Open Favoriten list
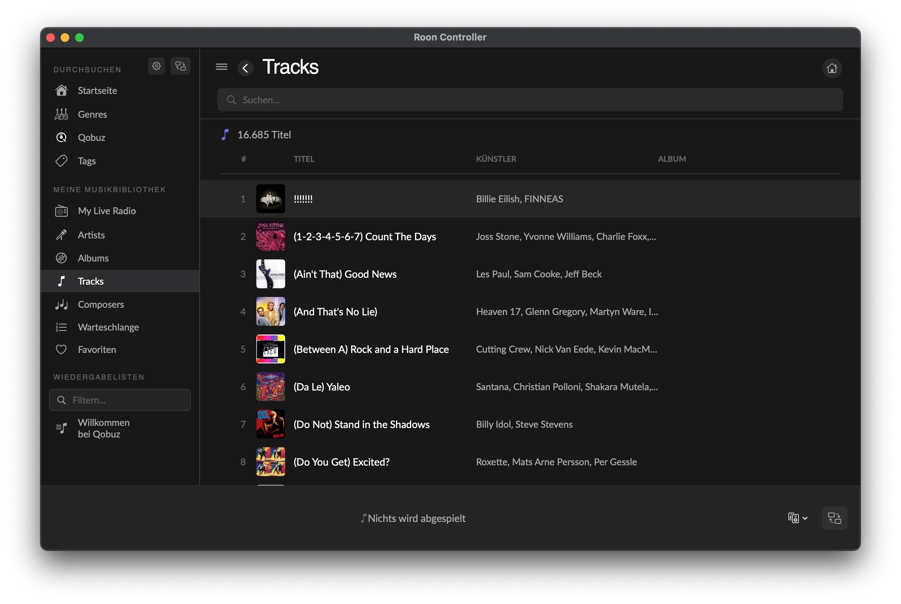 (x=97, y=349)
